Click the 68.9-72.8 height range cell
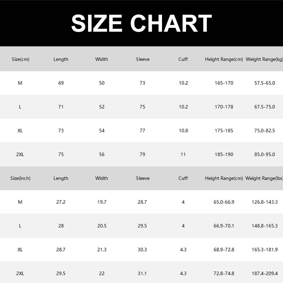283x283 pixels. coord(224,249)
